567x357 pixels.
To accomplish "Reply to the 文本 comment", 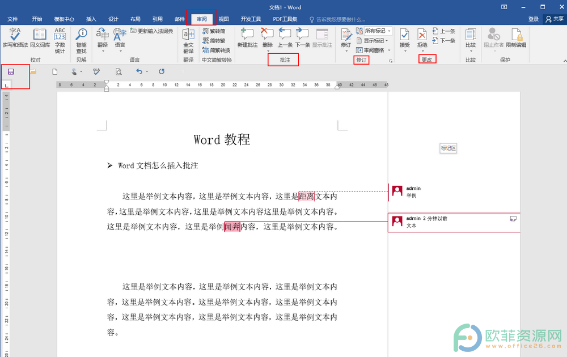I will pos(513,219).
